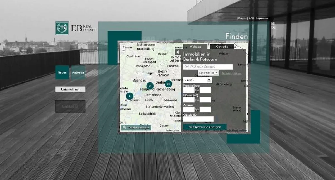Open the '- Alle -' property type dropdown
The height and width of the screenshot is (180, 335).
(198, 80)
